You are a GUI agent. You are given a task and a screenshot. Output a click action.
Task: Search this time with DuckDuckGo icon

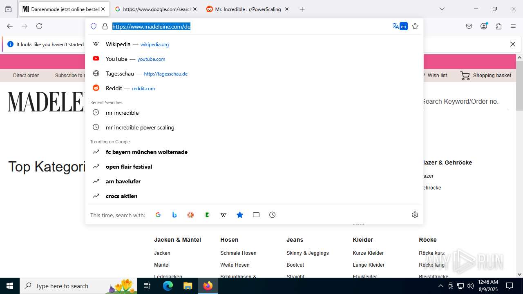[x=191, y=215]
